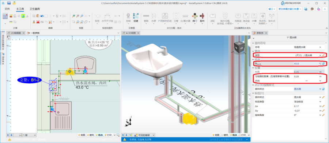Click the red X delete icon

click(x=38, y=22)
